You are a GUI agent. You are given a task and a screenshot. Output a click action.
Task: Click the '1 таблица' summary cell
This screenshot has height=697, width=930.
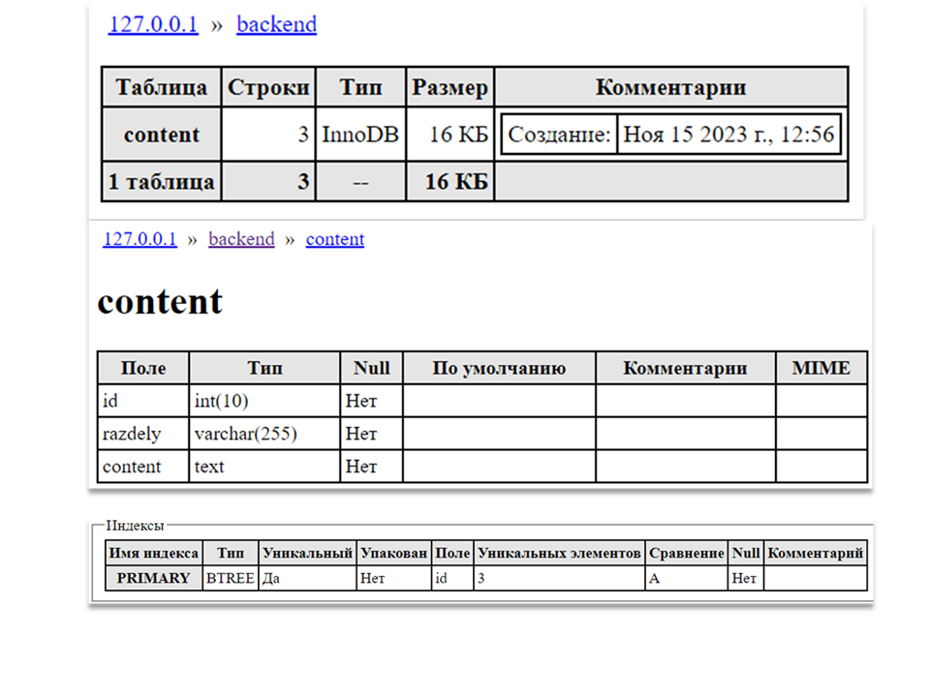pos(162,181)
